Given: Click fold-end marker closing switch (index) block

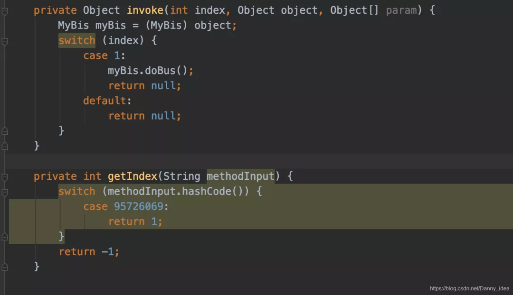Looking at the screenshot, I should coord(5,130).
